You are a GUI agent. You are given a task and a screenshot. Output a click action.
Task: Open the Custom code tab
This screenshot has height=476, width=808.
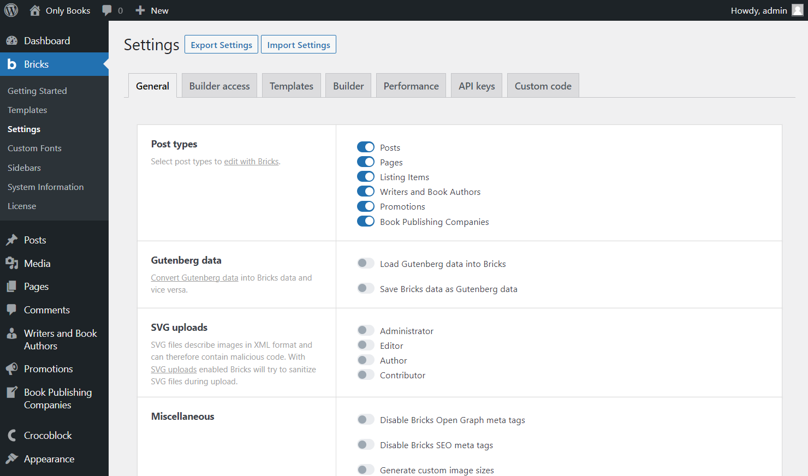543,86
